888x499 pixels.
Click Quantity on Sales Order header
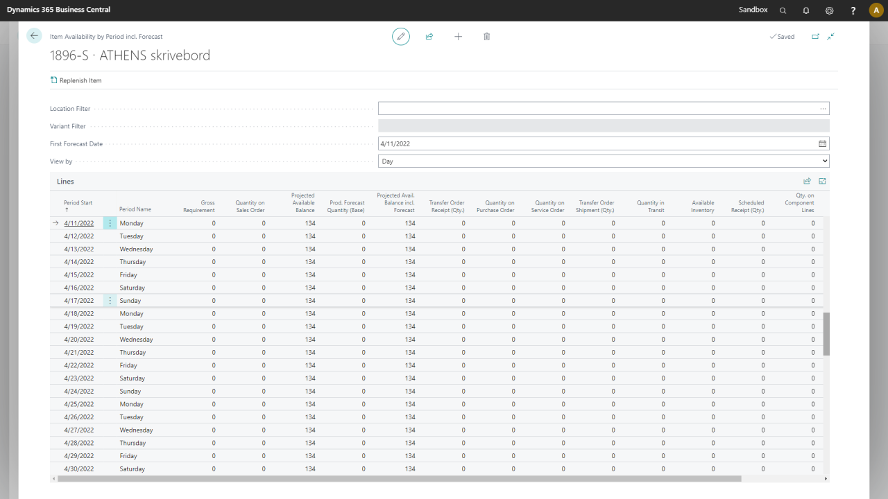point(250,207)
